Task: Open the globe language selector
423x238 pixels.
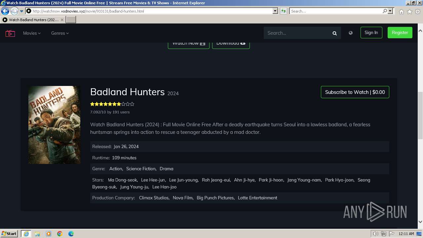Action: click(x=351, y=33)
